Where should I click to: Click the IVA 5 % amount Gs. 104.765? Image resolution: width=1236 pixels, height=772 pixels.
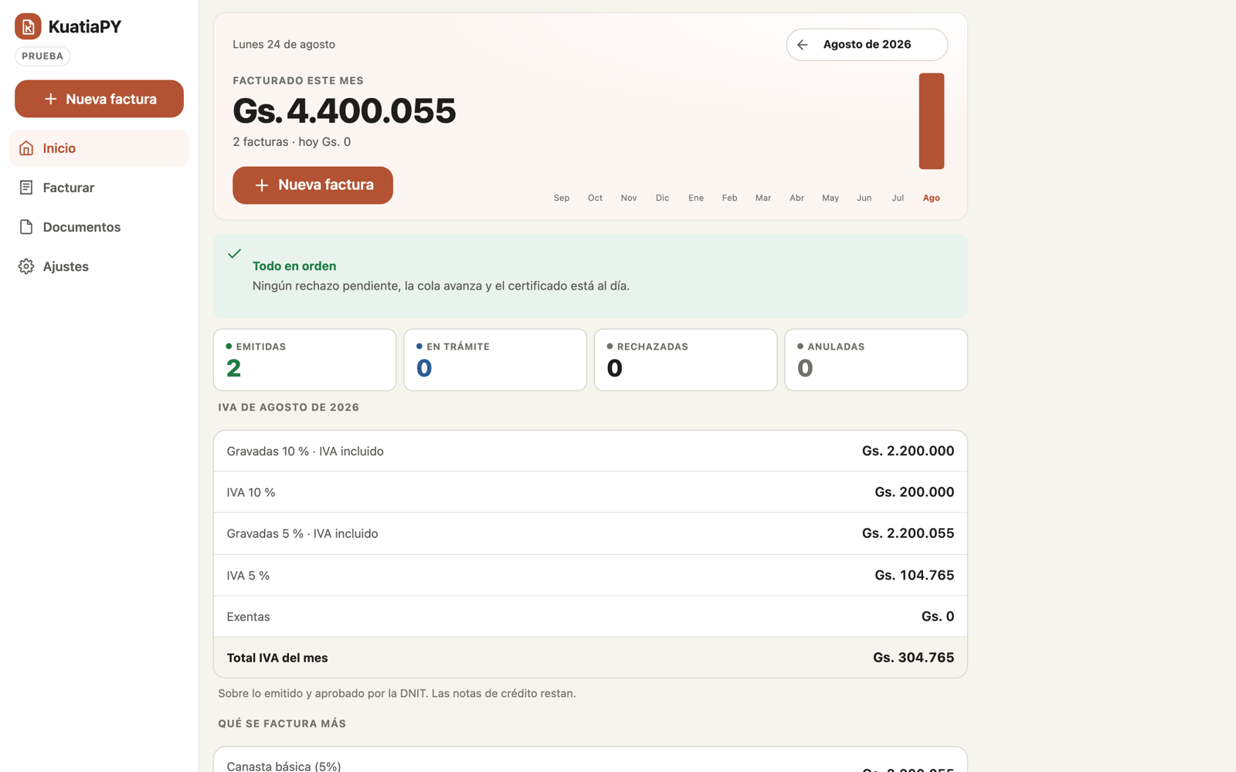915,575
